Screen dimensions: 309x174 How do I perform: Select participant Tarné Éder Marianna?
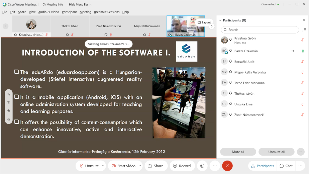coord(263,83)
